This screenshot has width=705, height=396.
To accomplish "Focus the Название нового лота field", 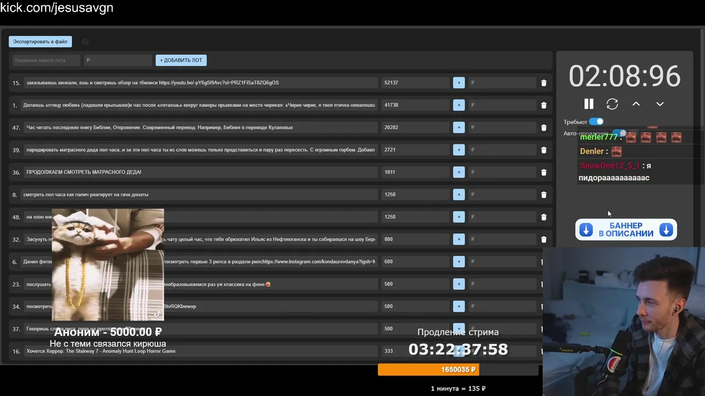I will (46, 60).
